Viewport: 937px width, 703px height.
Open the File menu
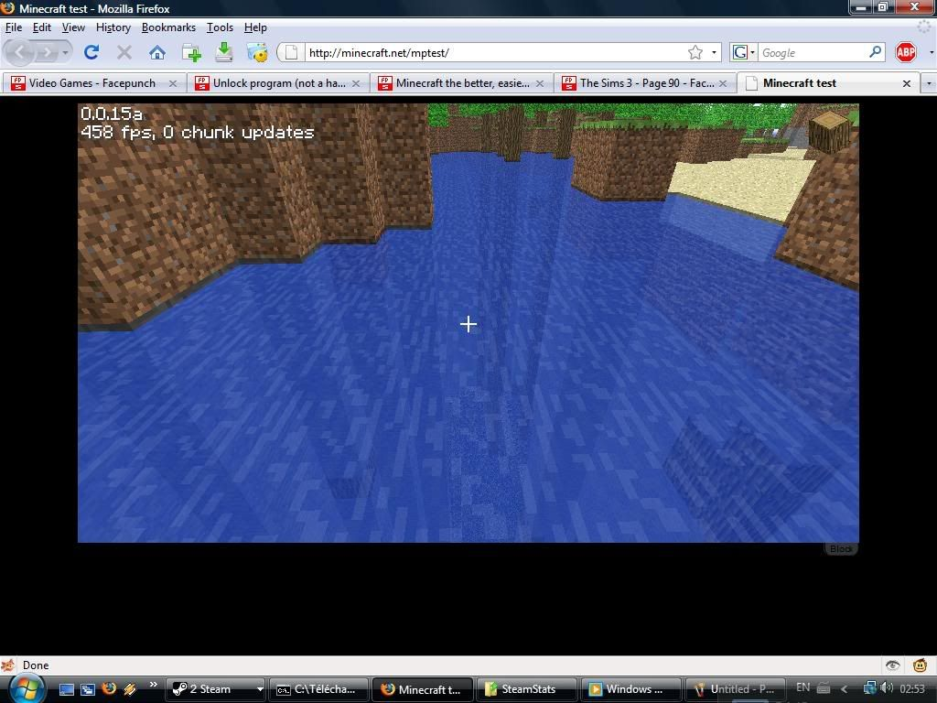pyautogui.click(x=13, y=27)
